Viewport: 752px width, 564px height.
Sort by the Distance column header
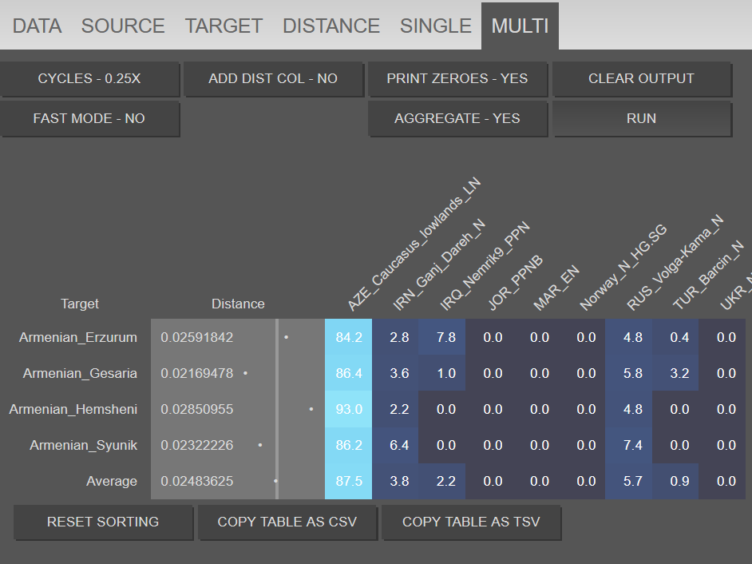coord(238,304)
